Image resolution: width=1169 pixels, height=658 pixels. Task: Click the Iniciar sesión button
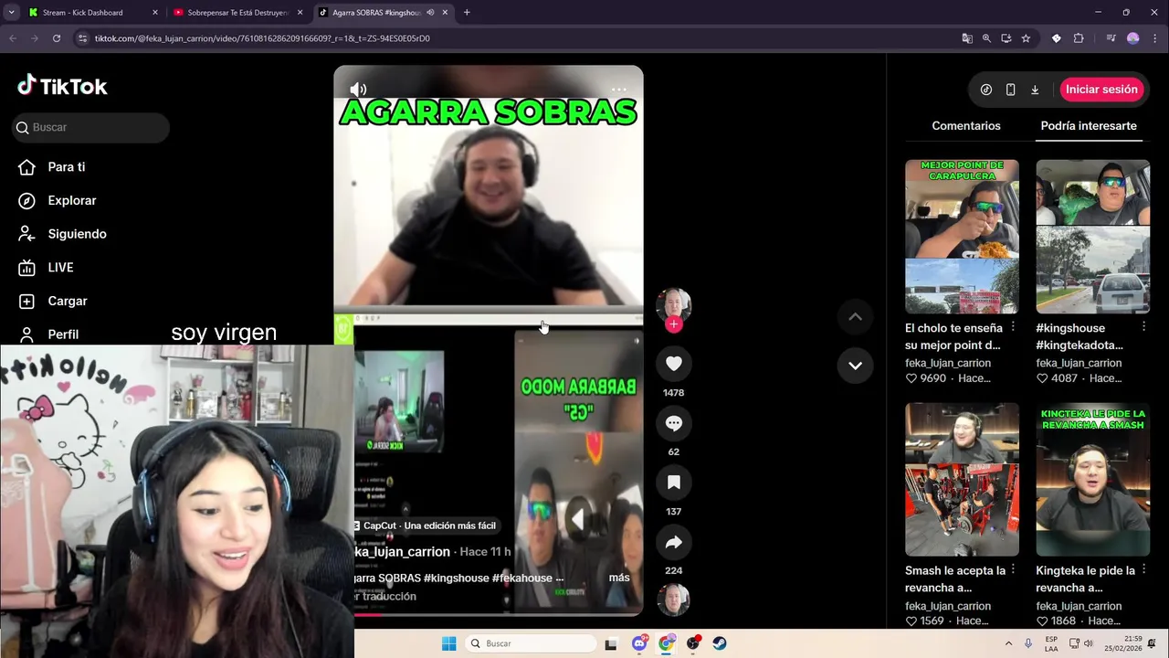click(x=1101, y=90)
